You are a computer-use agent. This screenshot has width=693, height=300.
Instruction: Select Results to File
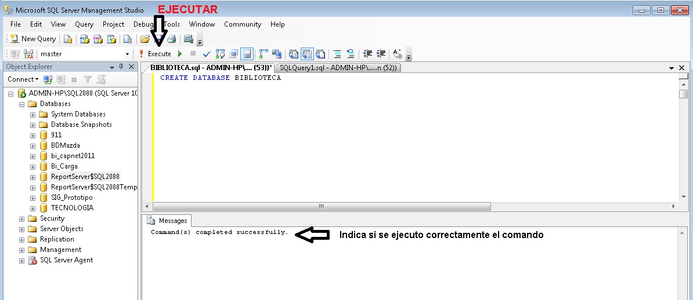[x=320, y=54]
